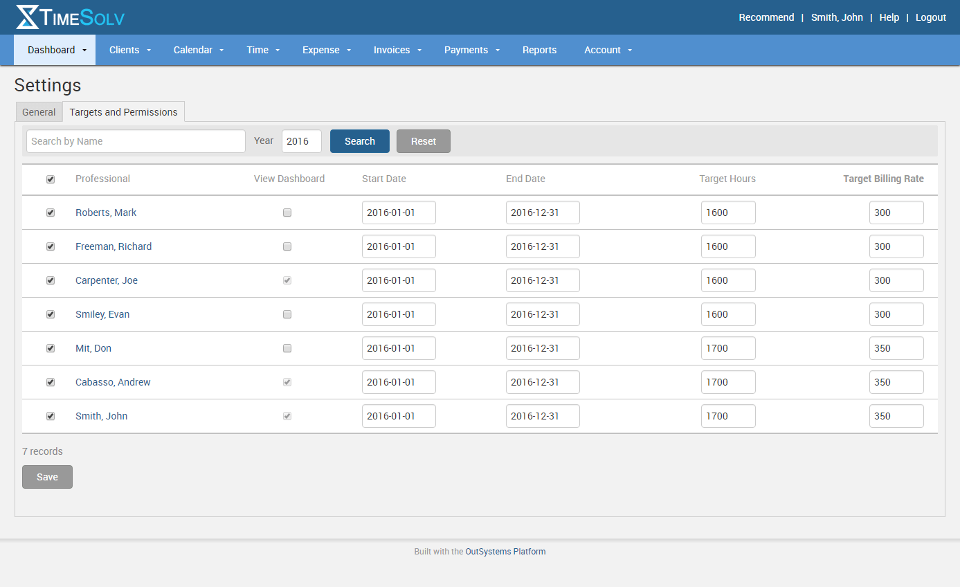Screen dimensions: 960x587
Task: Open the Time dropdown in the navigation bar
Action: [263, 50]
